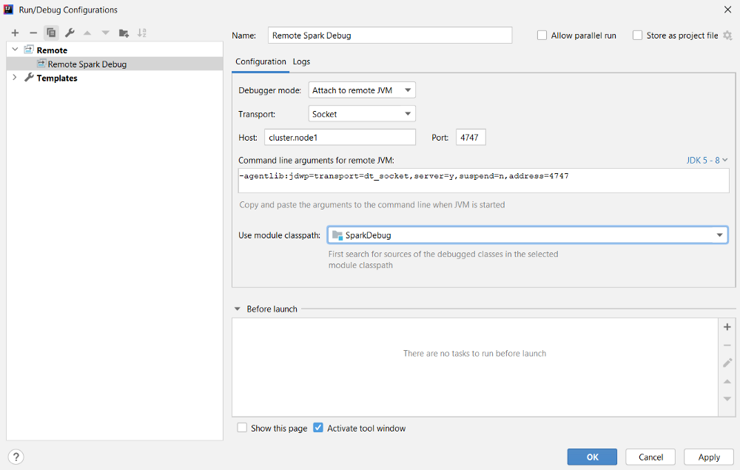
Task: Remove selected configuration with minus icon
Action: [33, 33]
